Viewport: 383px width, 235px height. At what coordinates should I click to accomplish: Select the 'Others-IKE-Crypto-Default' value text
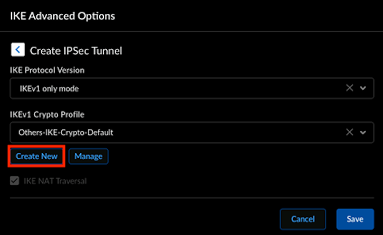(x=66, y=133)
